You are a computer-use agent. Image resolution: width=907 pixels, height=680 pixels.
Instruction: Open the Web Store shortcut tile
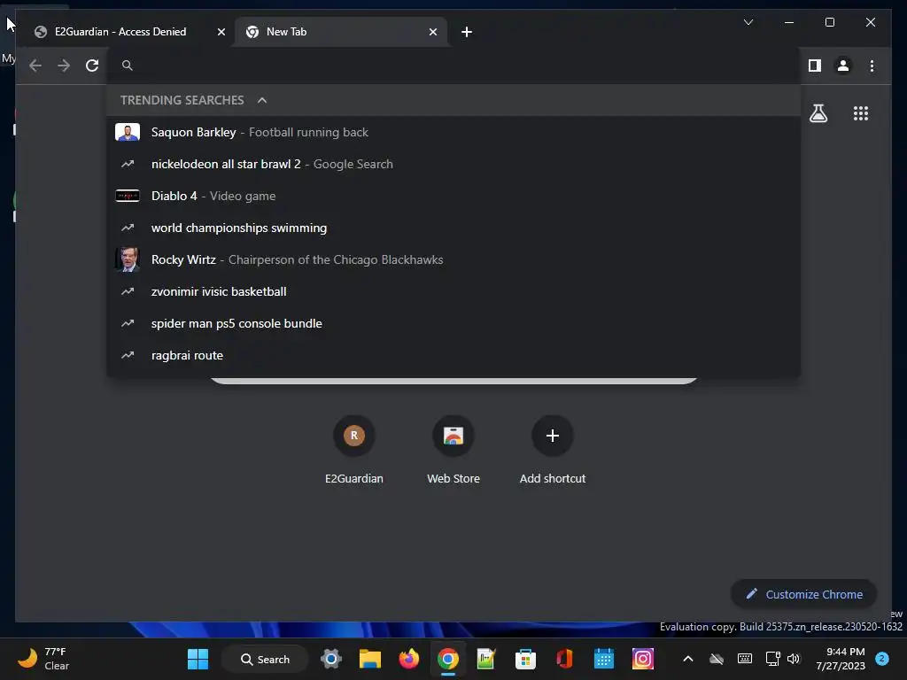(453, 449)
